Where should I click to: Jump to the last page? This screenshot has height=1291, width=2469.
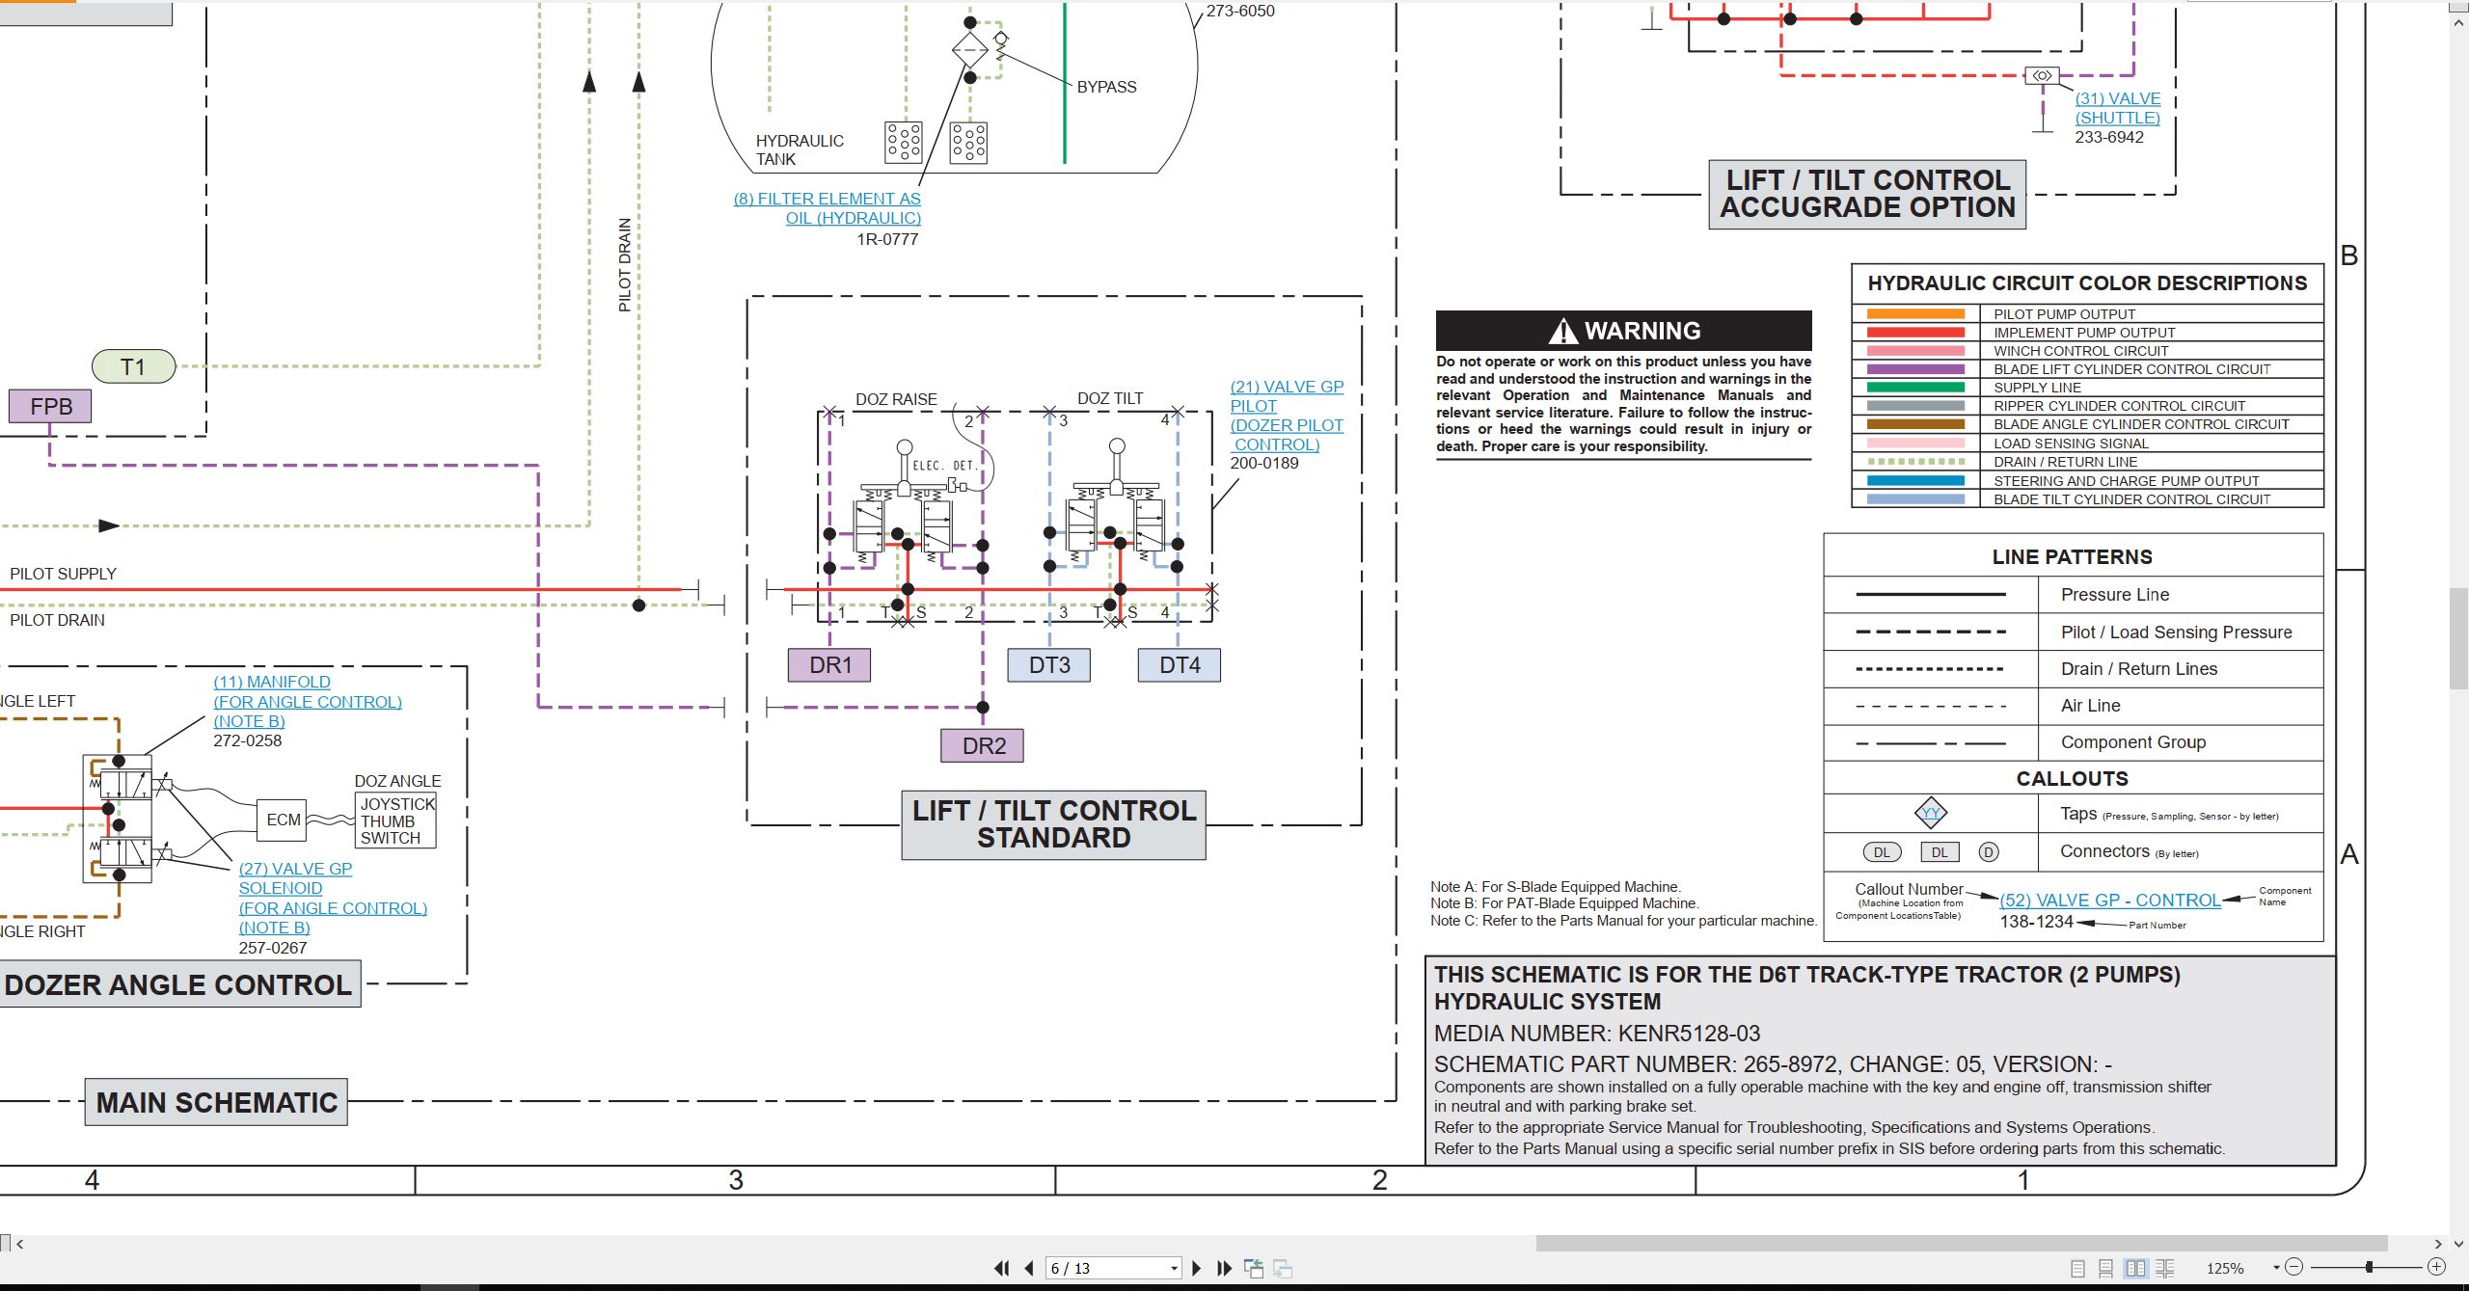[1225, 1268]
